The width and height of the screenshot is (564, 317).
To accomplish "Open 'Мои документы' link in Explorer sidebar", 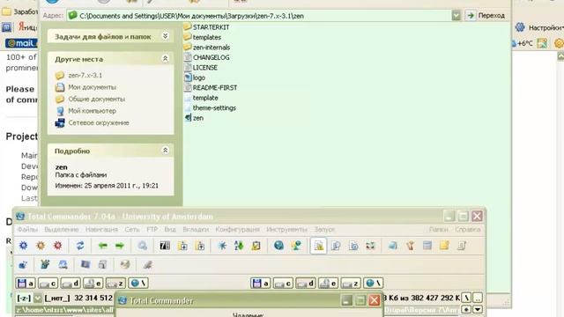I will 92,87.
